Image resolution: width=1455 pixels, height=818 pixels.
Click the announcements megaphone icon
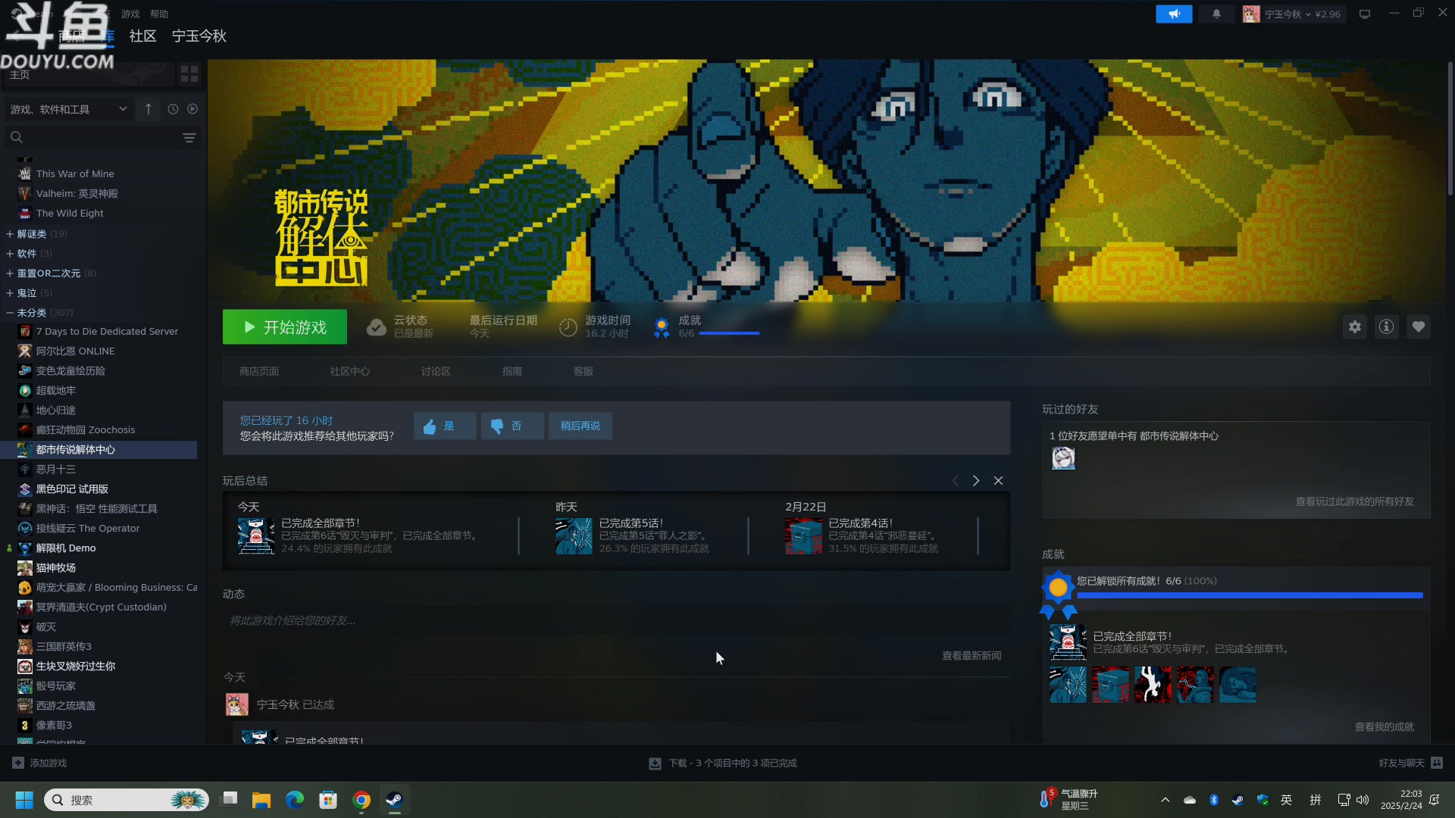point(1174,14)
